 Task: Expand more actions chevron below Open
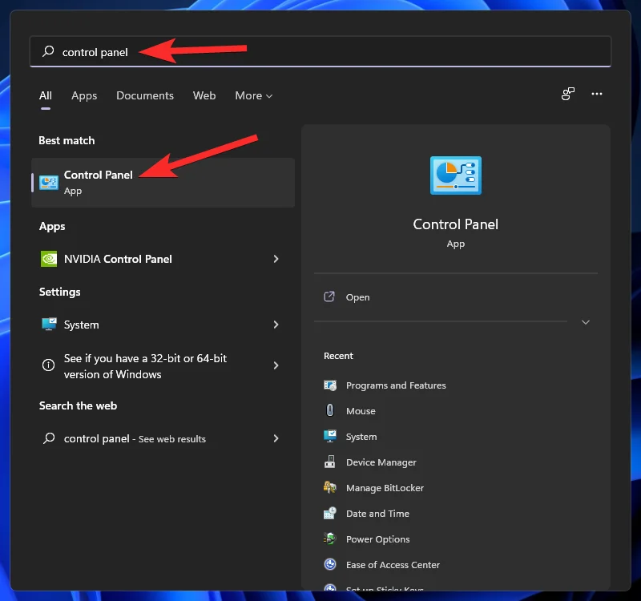[x=586, y=322]
